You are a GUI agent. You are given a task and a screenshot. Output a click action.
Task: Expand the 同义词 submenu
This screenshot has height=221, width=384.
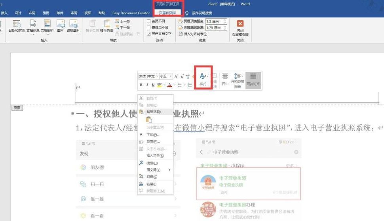(155, 170)
